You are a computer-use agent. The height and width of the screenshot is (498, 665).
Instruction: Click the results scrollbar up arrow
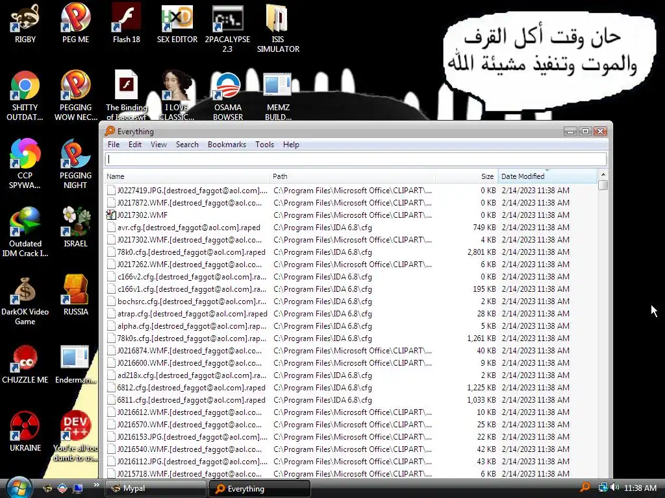click(x=603, y=174)
